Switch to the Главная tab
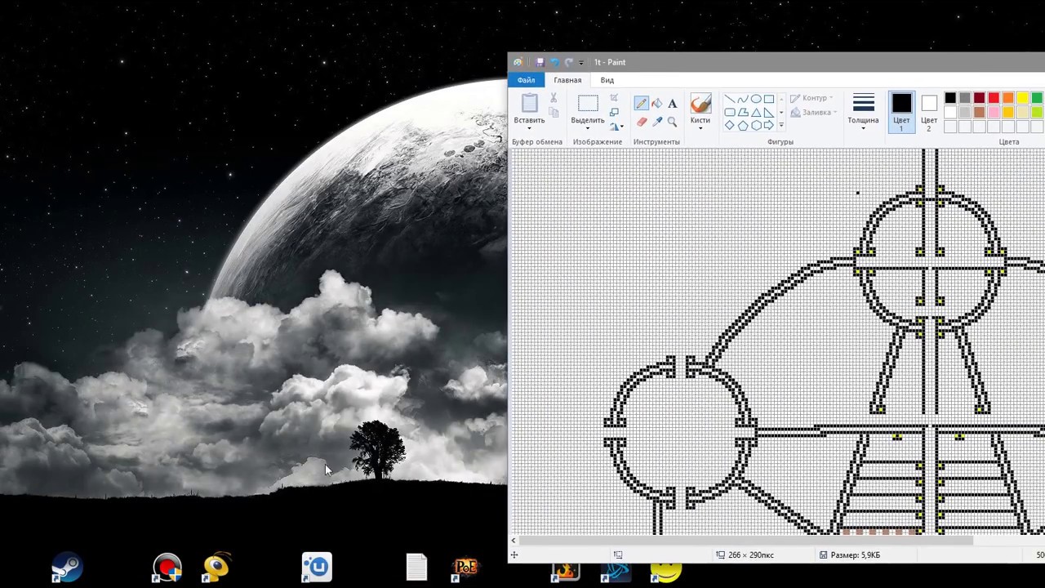The width and height of the screenshot is (1045, 588). coord(567,80)
